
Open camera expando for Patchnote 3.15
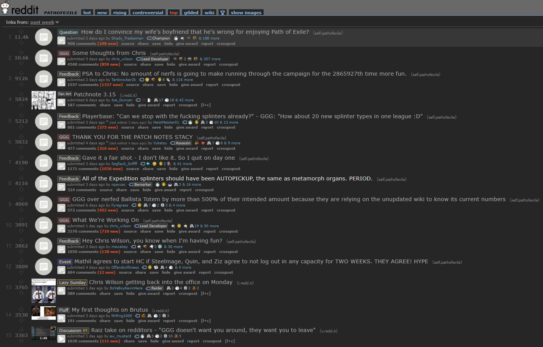pos(61,102)
